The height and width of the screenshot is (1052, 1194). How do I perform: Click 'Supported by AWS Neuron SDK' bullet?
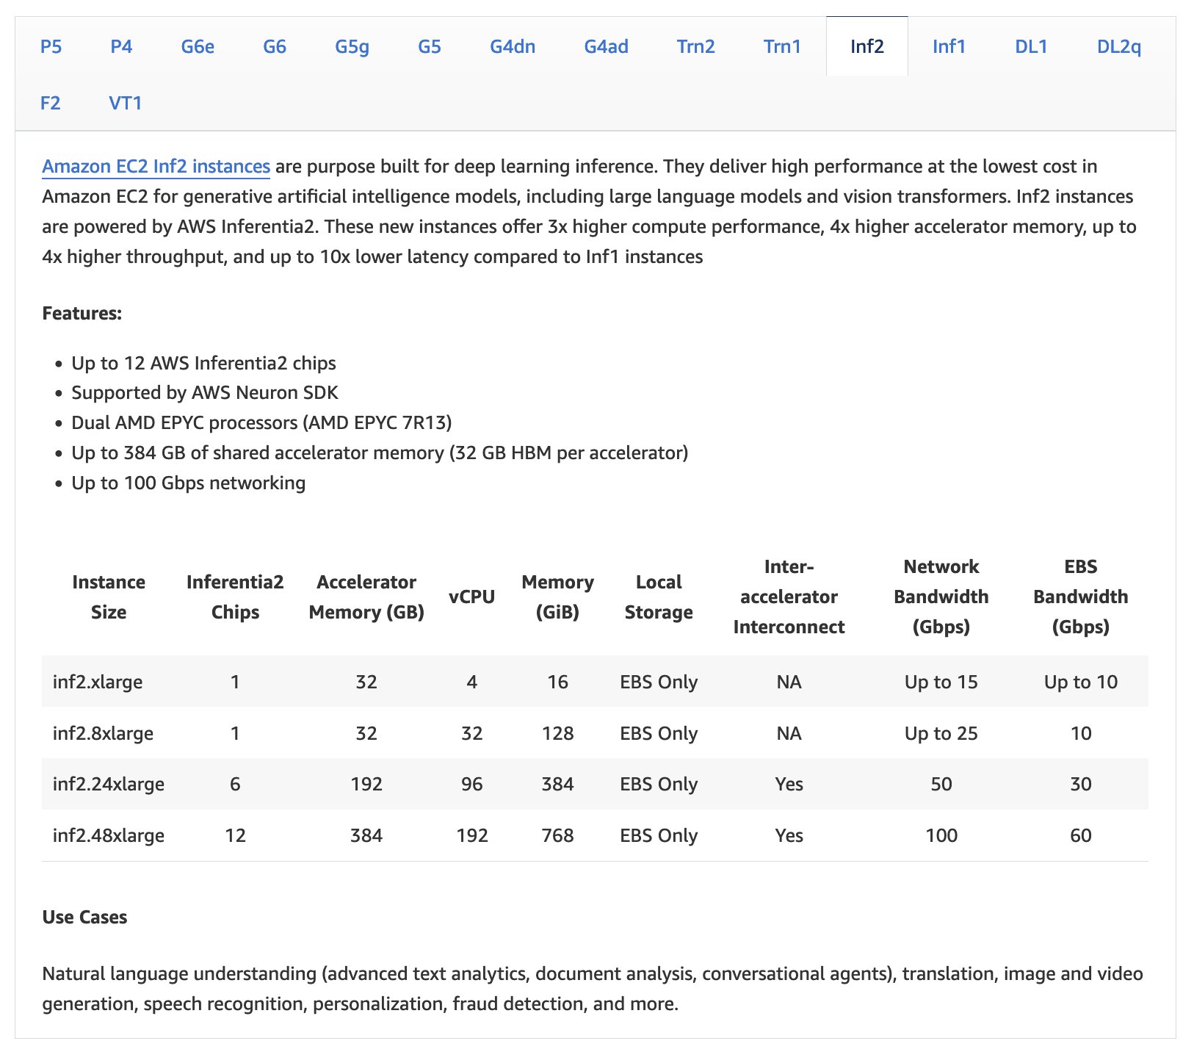[x=205, y=393]
